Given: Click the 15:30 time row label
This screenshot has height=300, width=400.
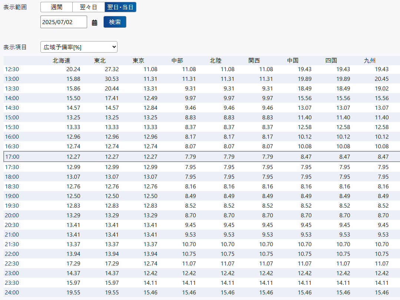Looking at the screenshot, I should pyautogui.click(x=12, y=127).
